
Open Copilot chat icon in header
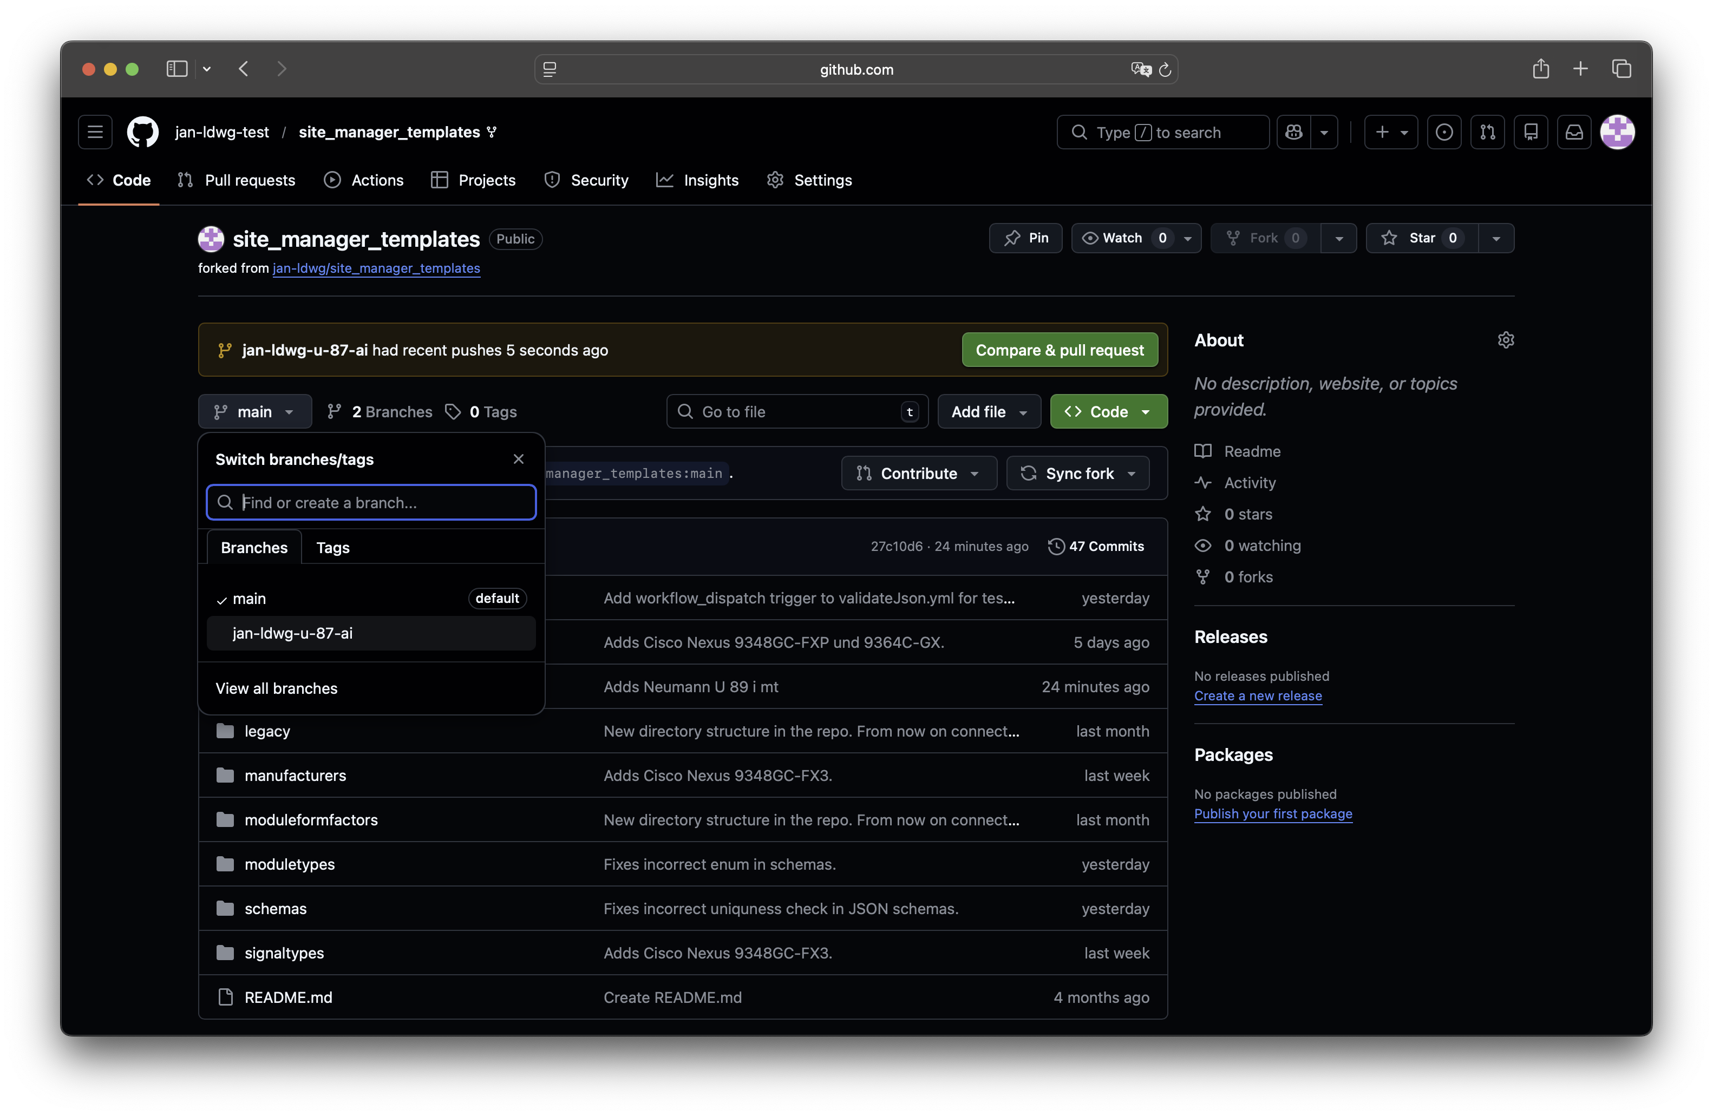pos(1293,133)
